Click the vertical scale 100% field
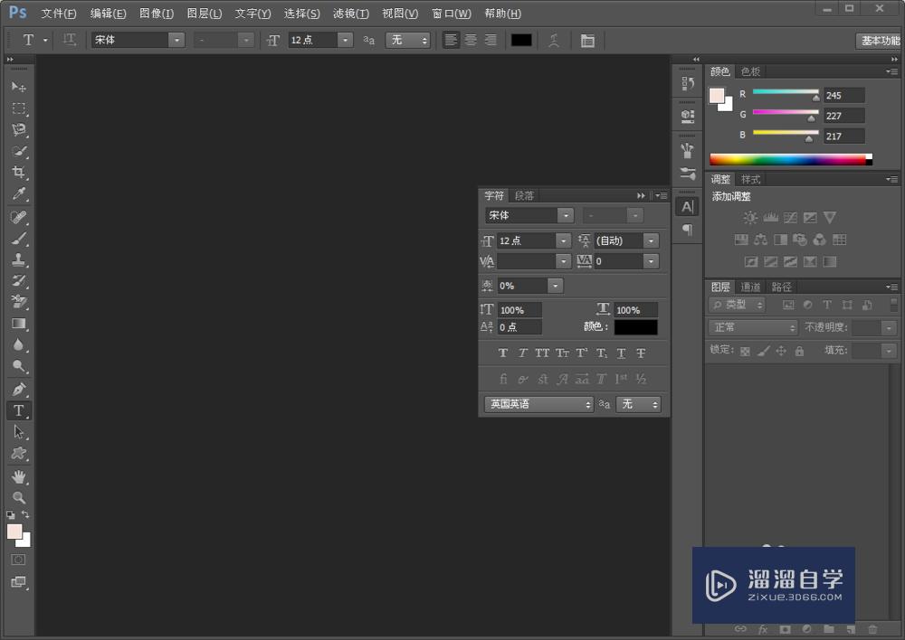 point(519,310)
